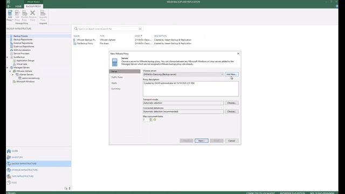This screenshot has height=194, width=345.
Task: Collapse the SureBackup tree node arrow
Action: click(7, 57)
